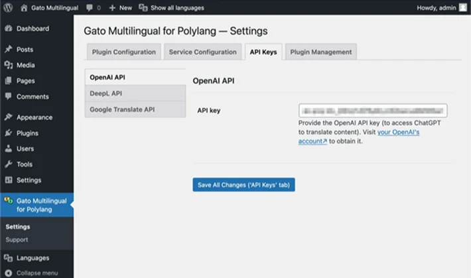Open the Pages menu

[x=25, y=81]
